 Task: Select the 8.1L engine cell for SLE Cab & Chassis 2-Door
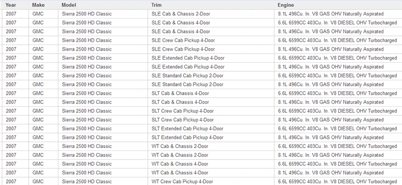338,14
